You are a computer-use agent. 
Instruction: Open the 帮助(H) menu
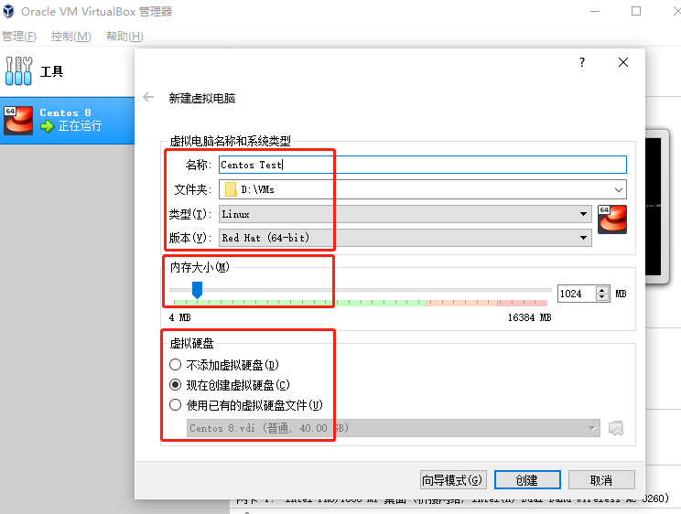pyautogui.click(x=124, y=36)
